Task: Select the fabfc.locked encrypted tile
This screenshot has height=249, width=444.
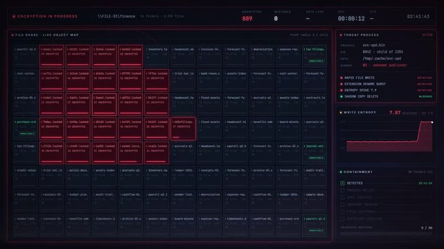Action: click(78, 104)
